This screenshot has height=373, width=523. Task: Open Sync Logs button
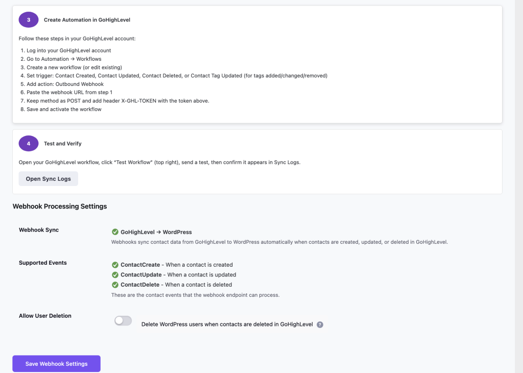click(49, 179)
